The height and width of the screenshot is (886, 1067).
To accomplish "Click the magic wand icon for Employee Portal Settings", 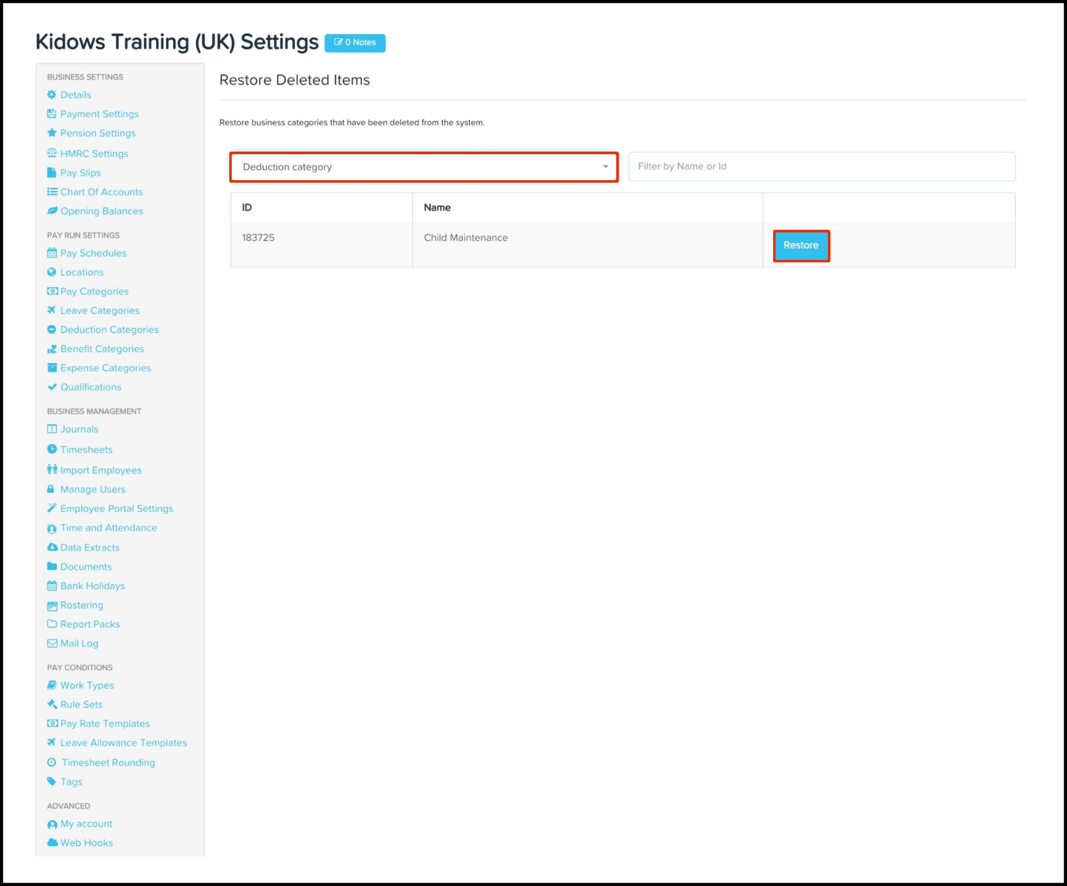I will click(52, 508).
